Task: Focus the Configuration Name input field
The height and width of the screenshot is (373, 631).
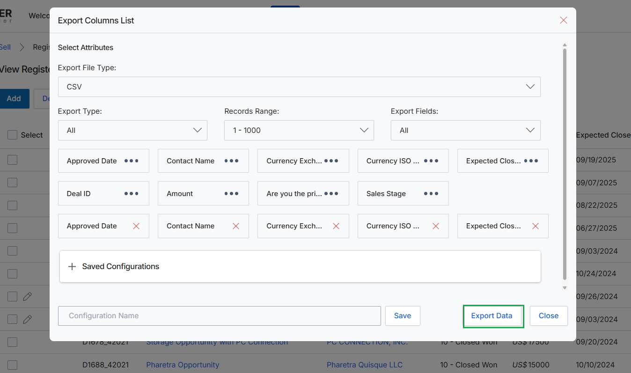Action: click(x=220, y=316)
